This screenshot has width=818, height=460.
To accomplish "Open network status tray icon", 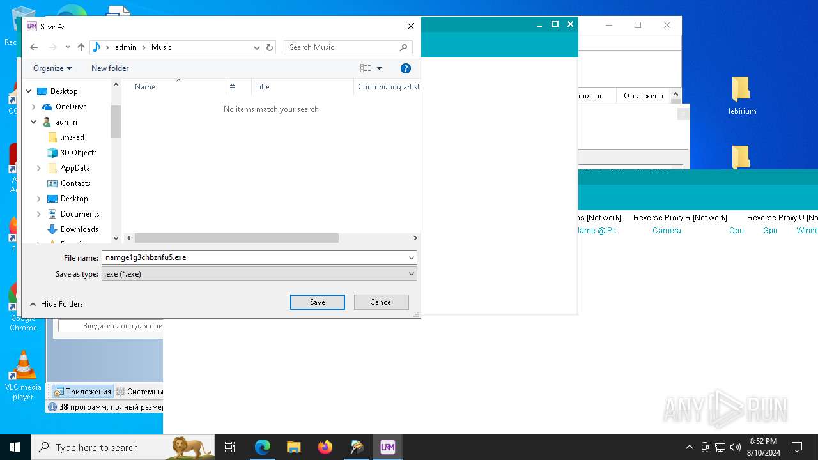I will [x=720, y=447].
